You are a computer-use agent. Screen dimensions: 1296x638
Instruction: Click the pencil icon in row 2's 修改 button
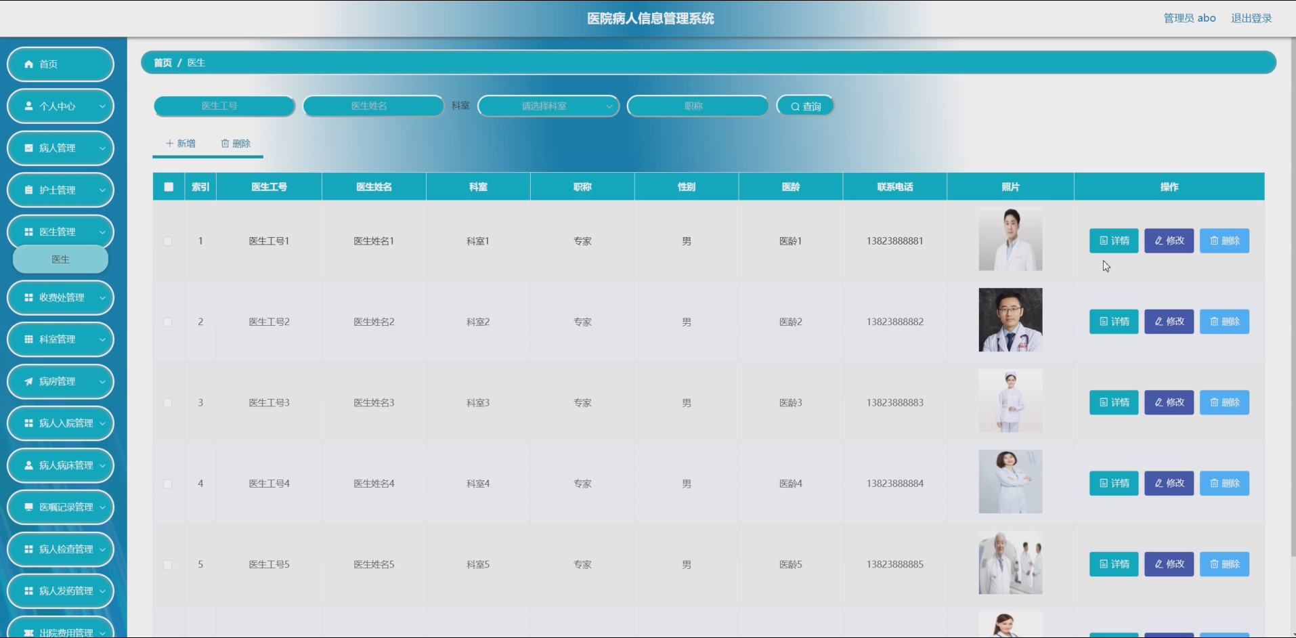(1159, 322)
